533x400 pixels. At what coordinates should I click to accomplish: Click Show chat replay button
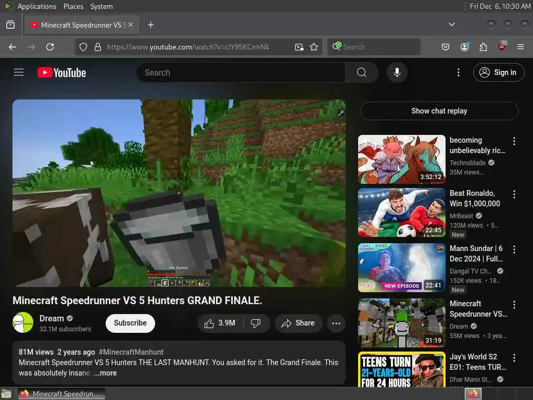[439, 111]
